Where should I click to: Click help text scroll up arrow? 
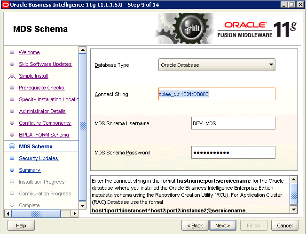click(294, 179)
